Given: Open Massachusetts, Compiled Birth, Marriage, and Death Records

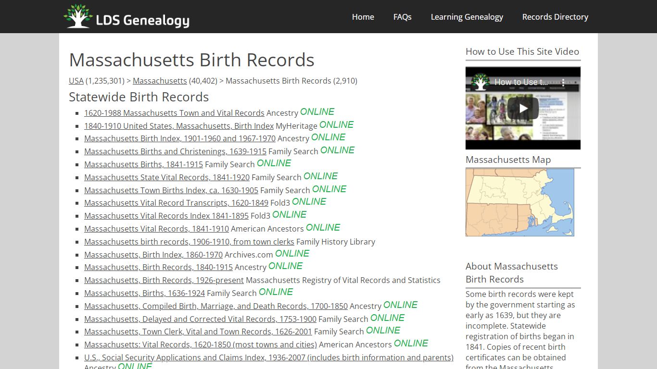Looking at the screenshot, I should (216, 306).
